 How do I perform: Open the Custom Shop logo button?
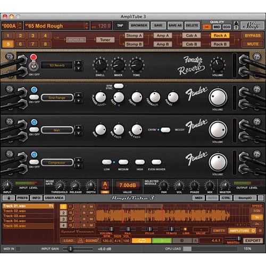pyautogui.click(x=252, y=26)
